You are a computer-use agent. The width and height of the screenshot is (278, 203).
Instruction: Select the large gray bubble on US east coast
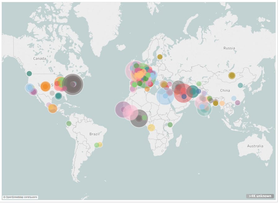tap(72, 84)
